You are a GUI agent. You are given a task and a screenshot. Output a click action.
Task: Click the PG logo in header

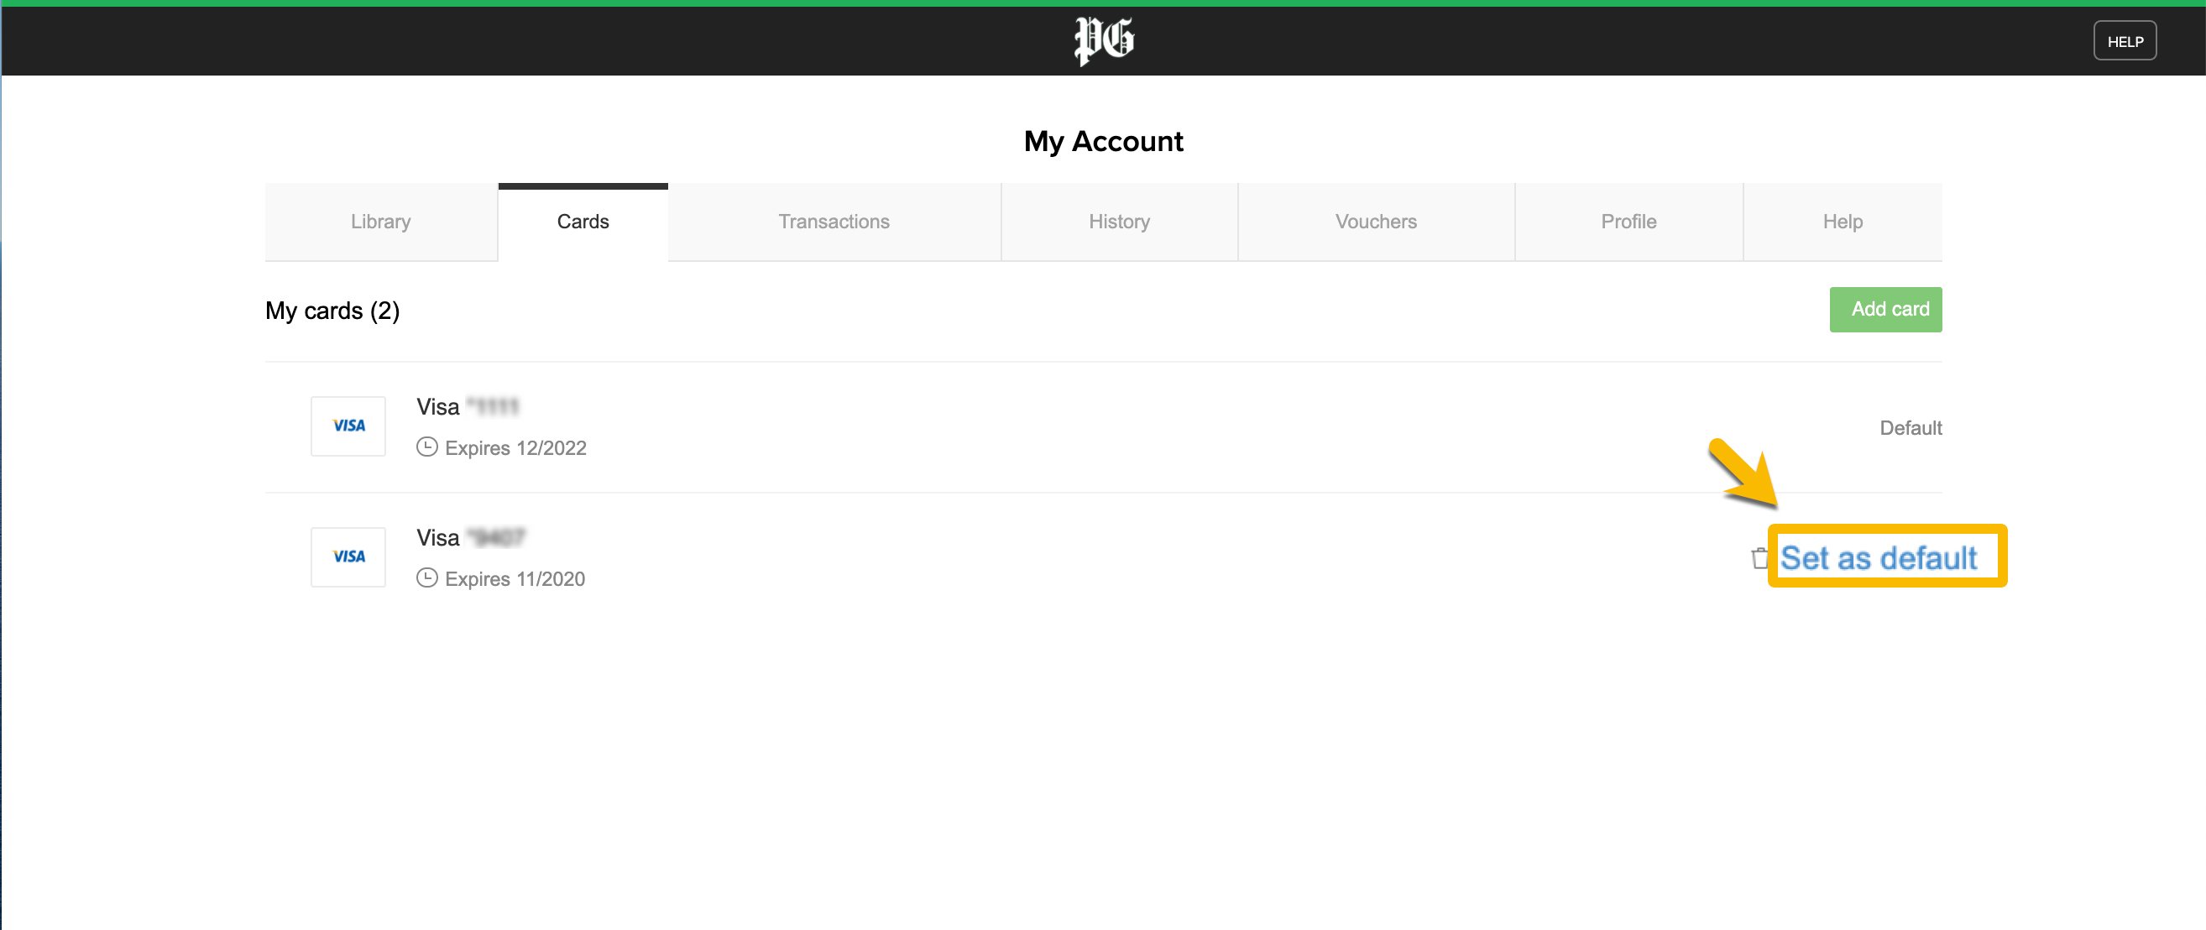point(1103,41)
